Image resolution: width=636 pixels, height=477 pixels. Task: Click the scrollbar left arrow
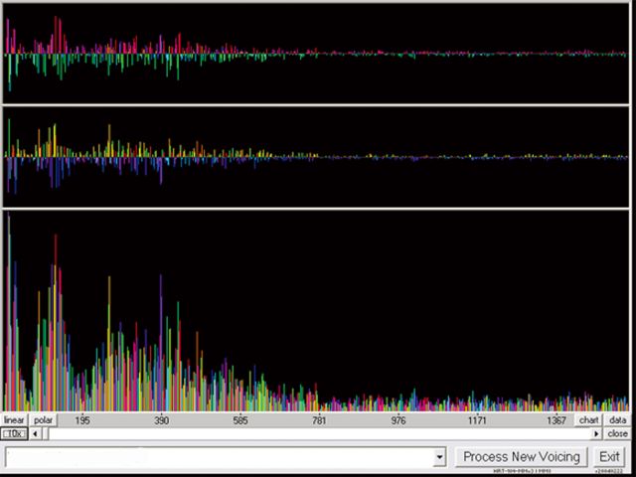pos(36,433)
